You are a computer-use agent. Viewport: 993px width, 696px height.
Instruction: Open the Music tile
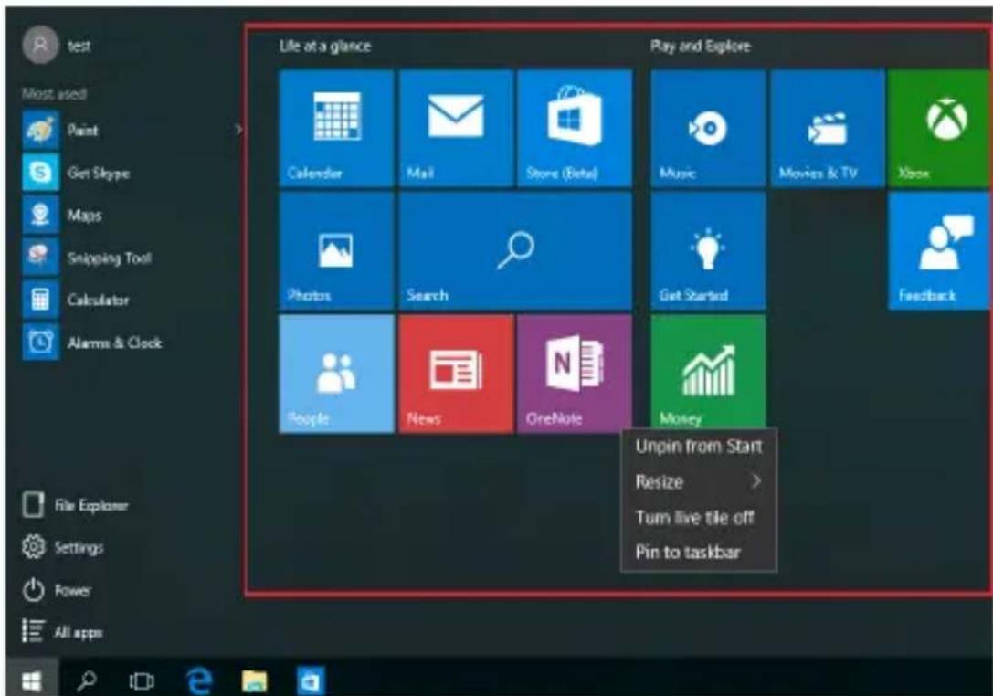[708, 128]
